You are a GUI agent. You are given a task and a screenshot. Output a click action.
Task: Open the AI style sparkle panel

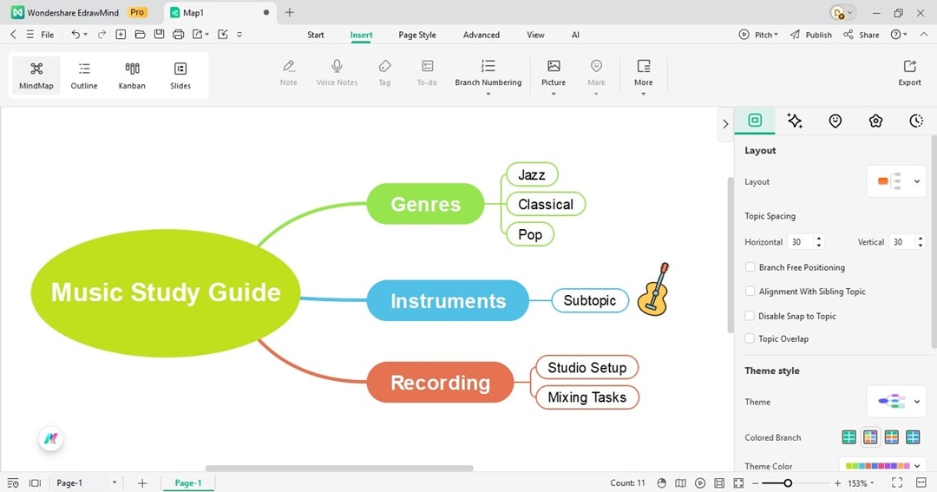[795, 121]
